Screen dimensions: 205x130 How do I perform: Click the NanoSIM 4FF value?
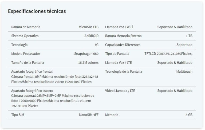[89, 115]
